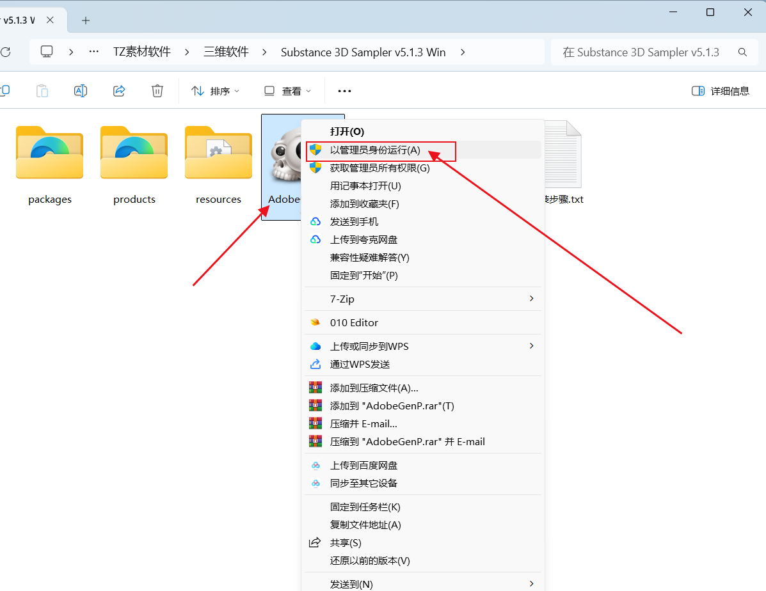Screen dimensions: 766x591
Task: Click the This PC monitor icon in breadcrumb
Action: point(47,52)
